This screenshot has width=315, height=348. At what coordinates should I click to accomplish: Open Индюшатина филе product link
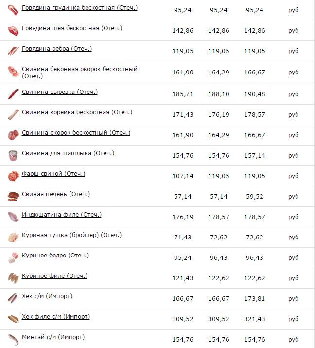[62, 214]
